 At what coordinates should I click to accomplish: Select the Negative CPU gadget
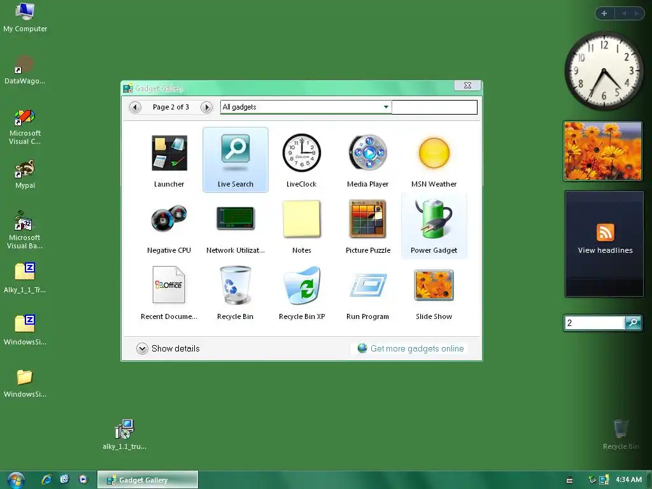pos(169,218)
